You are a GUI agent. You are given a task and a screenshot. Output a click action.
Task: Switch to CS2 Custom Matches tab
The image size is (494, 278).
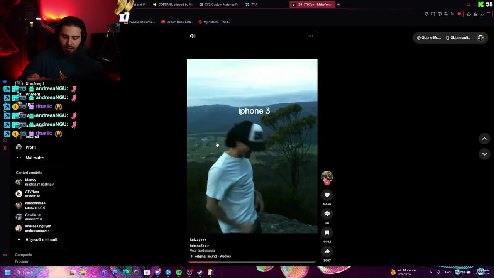(x=219, y=5)
